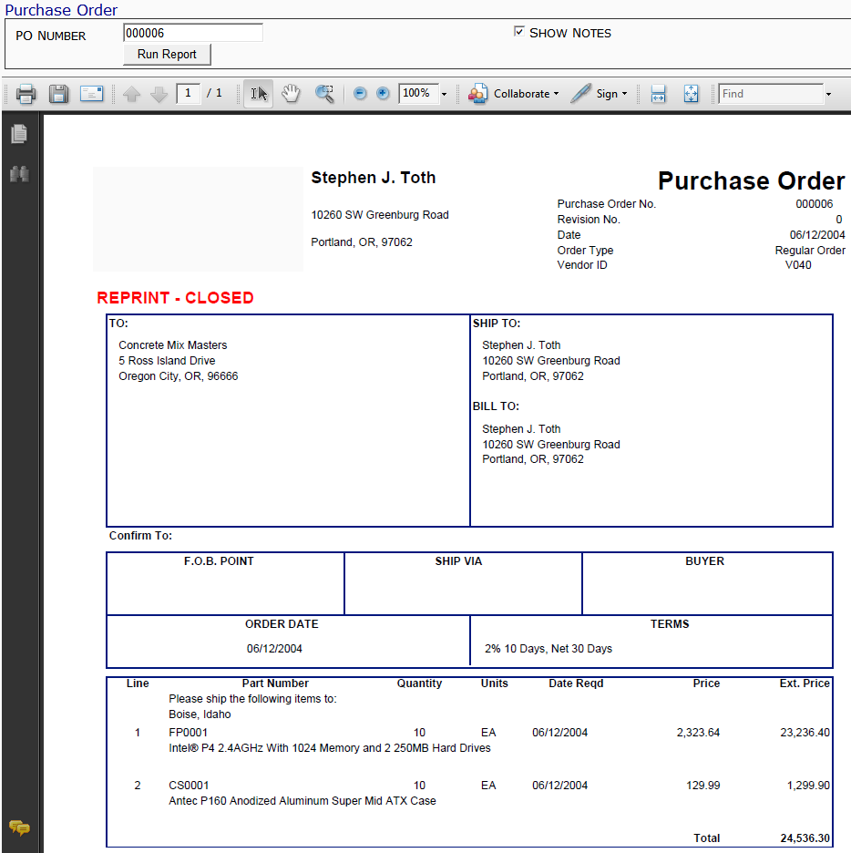This screenshot has width=851, height=853.
Task: Click part number 'CS0001'
Action: point(189,785)
